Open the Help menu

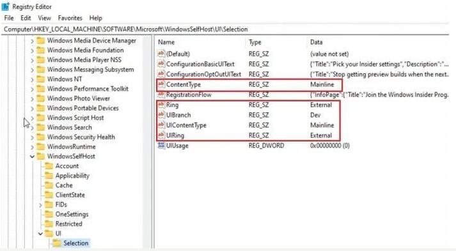tap(96, 18)
